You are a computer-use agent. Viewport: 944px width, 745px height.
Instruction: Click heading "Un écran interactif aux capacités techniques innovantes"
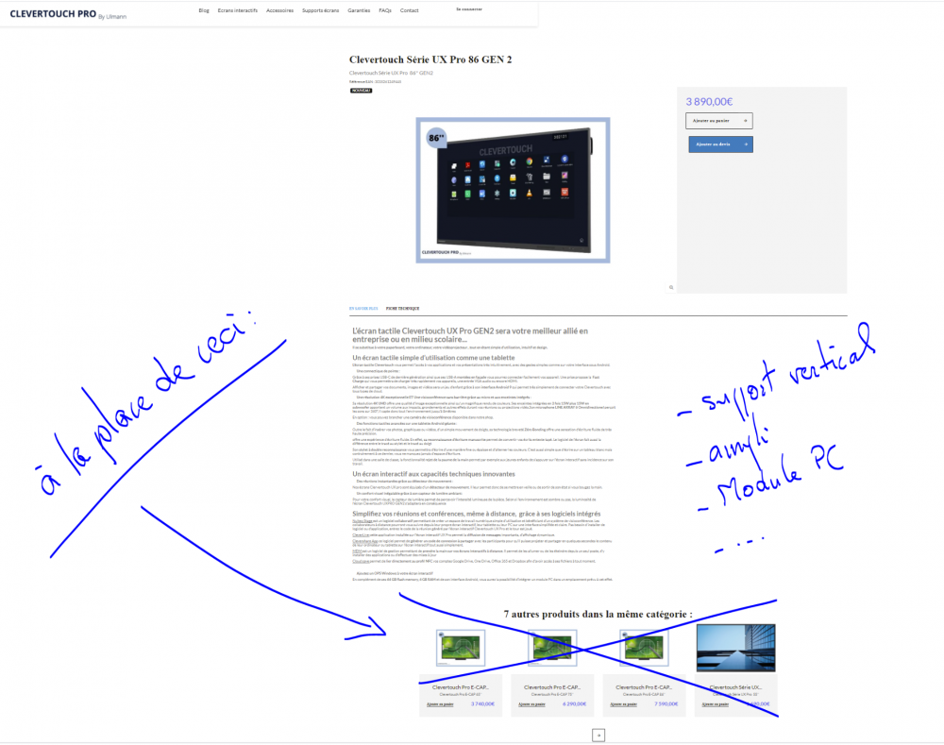(x=433, y=474)
